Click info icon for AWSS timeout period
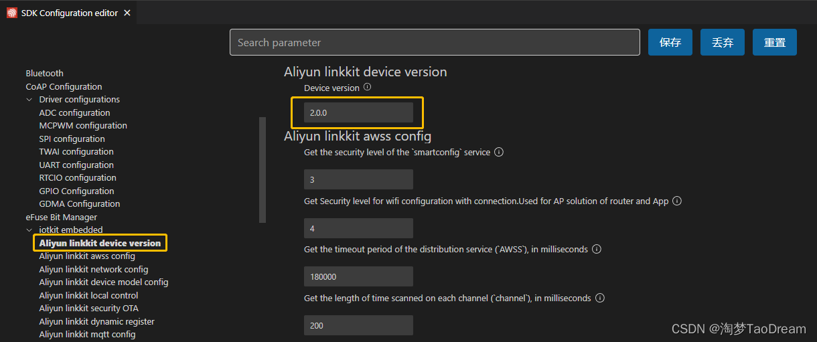The width and height of the screenshot is (817, 342). pyautogui.click(x=597, y=249)
